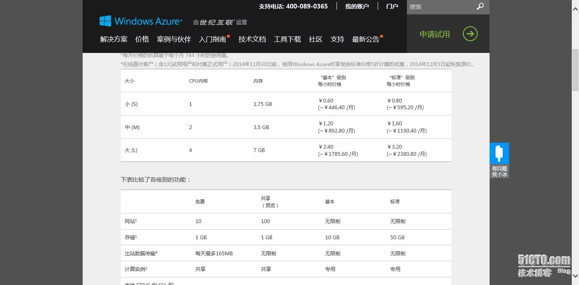The image size is (579, 285).
Task: Select the 中 (M) size cell
Action: coord(132,127)
